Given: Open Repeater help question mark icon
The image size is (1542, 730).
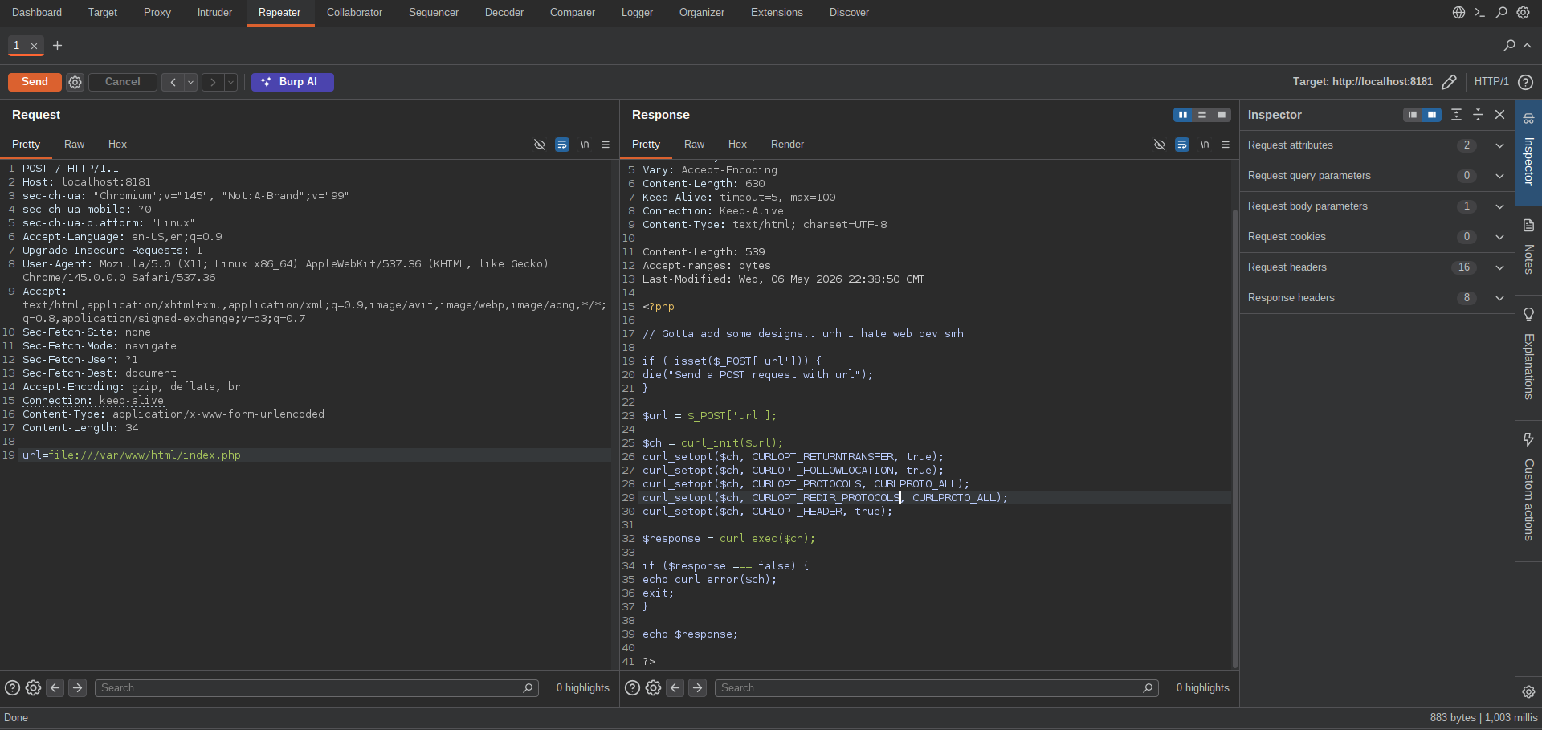Looking at the screenshot, I should [1526, 82].
